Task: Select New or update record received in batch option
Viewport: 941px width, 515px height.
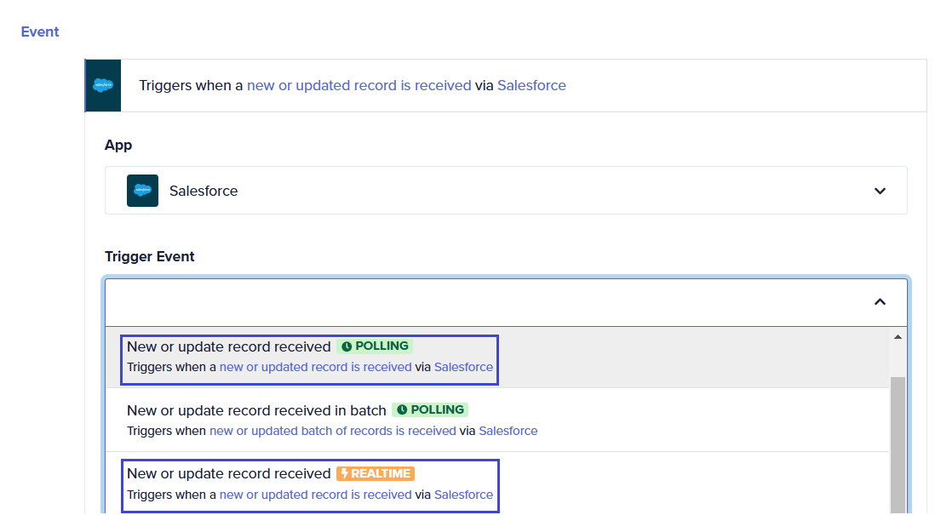Action: (497, 420)
